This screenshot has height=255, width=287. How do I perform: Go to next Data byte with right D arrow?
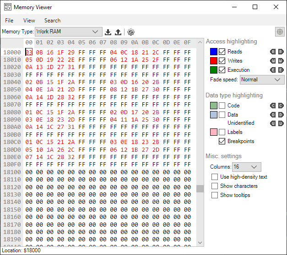pos(281,115)
